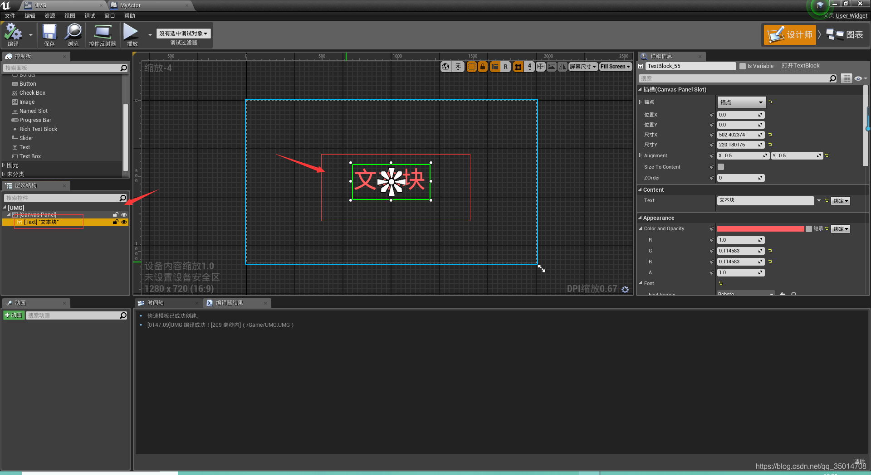This screenshot has width=871, height=475.
Task: Click the search magnifier in 控制板 palette
Action: 123,68
